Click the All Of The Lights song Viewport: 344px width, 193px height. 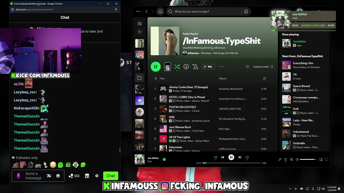180,137
